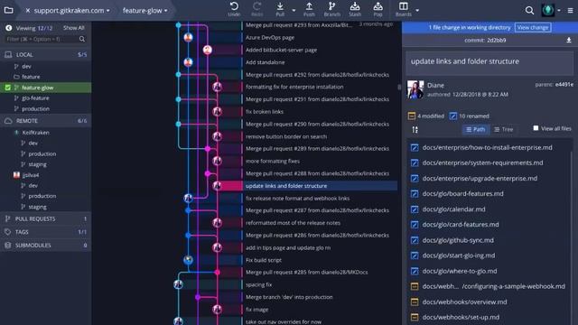Toggle file sort order icon
This screenshot has width=578, height=325.
click(415, 129)
